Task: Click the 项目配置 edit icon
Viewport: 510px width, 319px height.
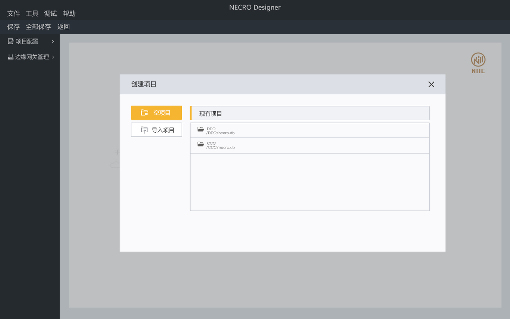Action: (x=11, y=41)
